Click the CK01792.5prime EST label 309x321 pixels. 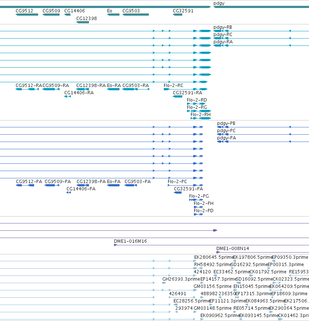click(268, 272)
